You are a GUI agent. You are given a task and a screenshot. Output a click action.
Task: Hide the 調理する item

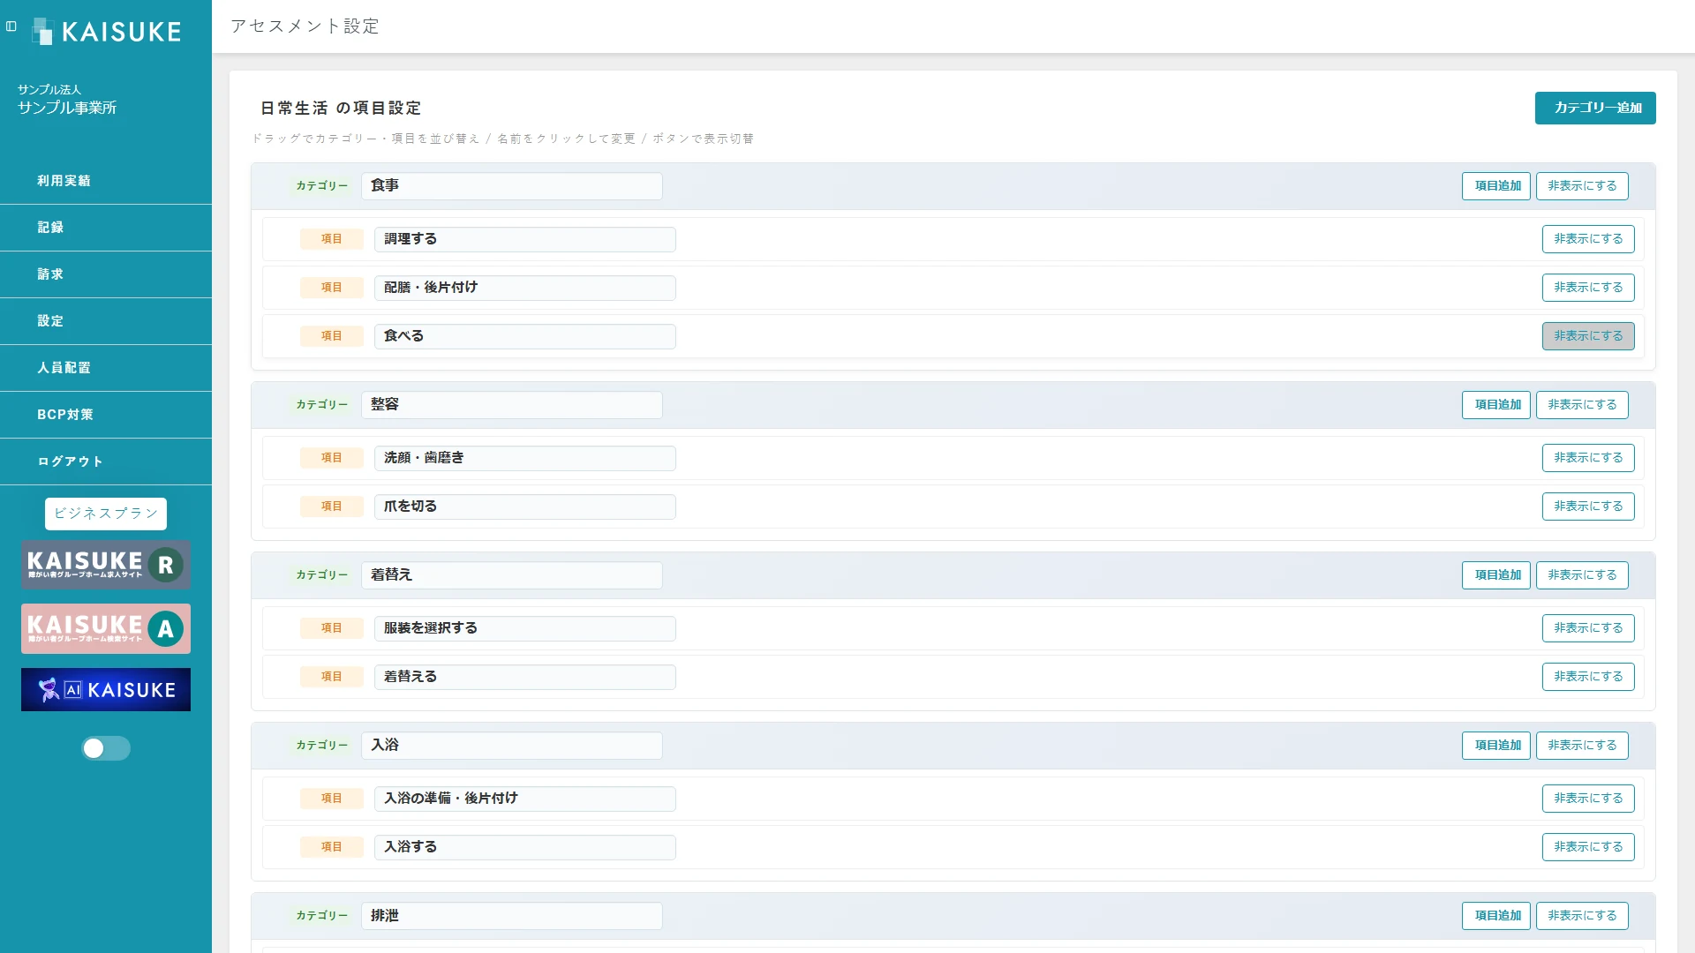coord(1588,239)
